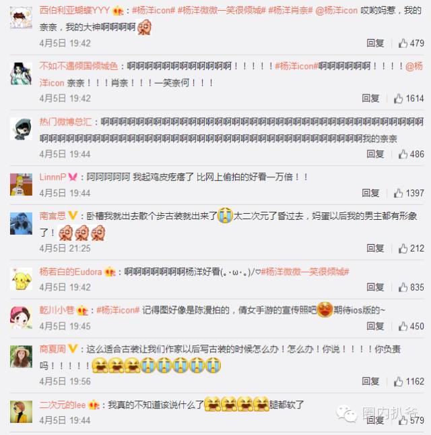Viewport: 431px width, 435px height.
Task: Open 二次元的lee's profile avatar
Action: (21, 412)
